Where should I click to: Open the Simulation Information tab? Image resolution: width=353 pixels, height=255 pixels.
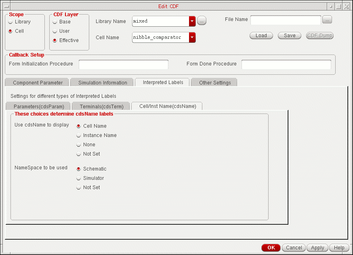tap(103, 82)
